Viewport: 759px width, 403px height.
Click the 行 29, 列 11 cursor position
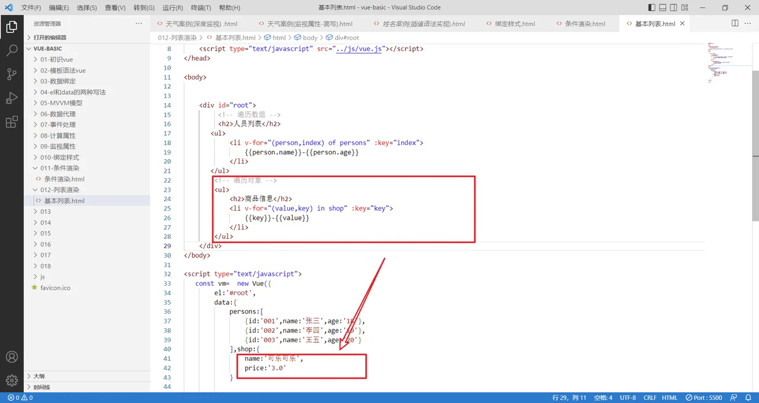[569, 398]
